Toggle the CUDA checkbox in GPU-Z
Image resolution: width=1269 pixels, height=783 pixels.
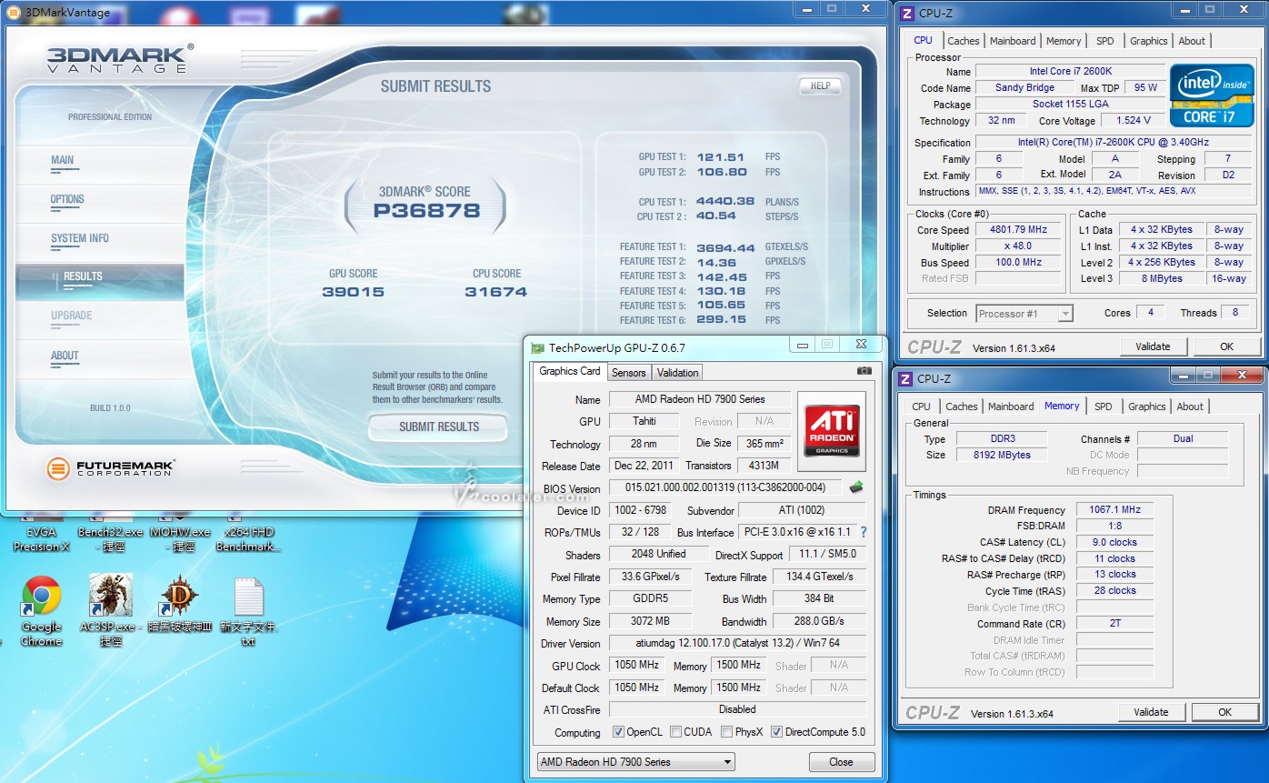[675, 732]
